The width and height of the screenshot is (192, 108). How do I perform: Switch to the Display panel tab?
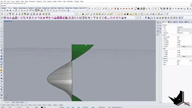pos(176,22)
